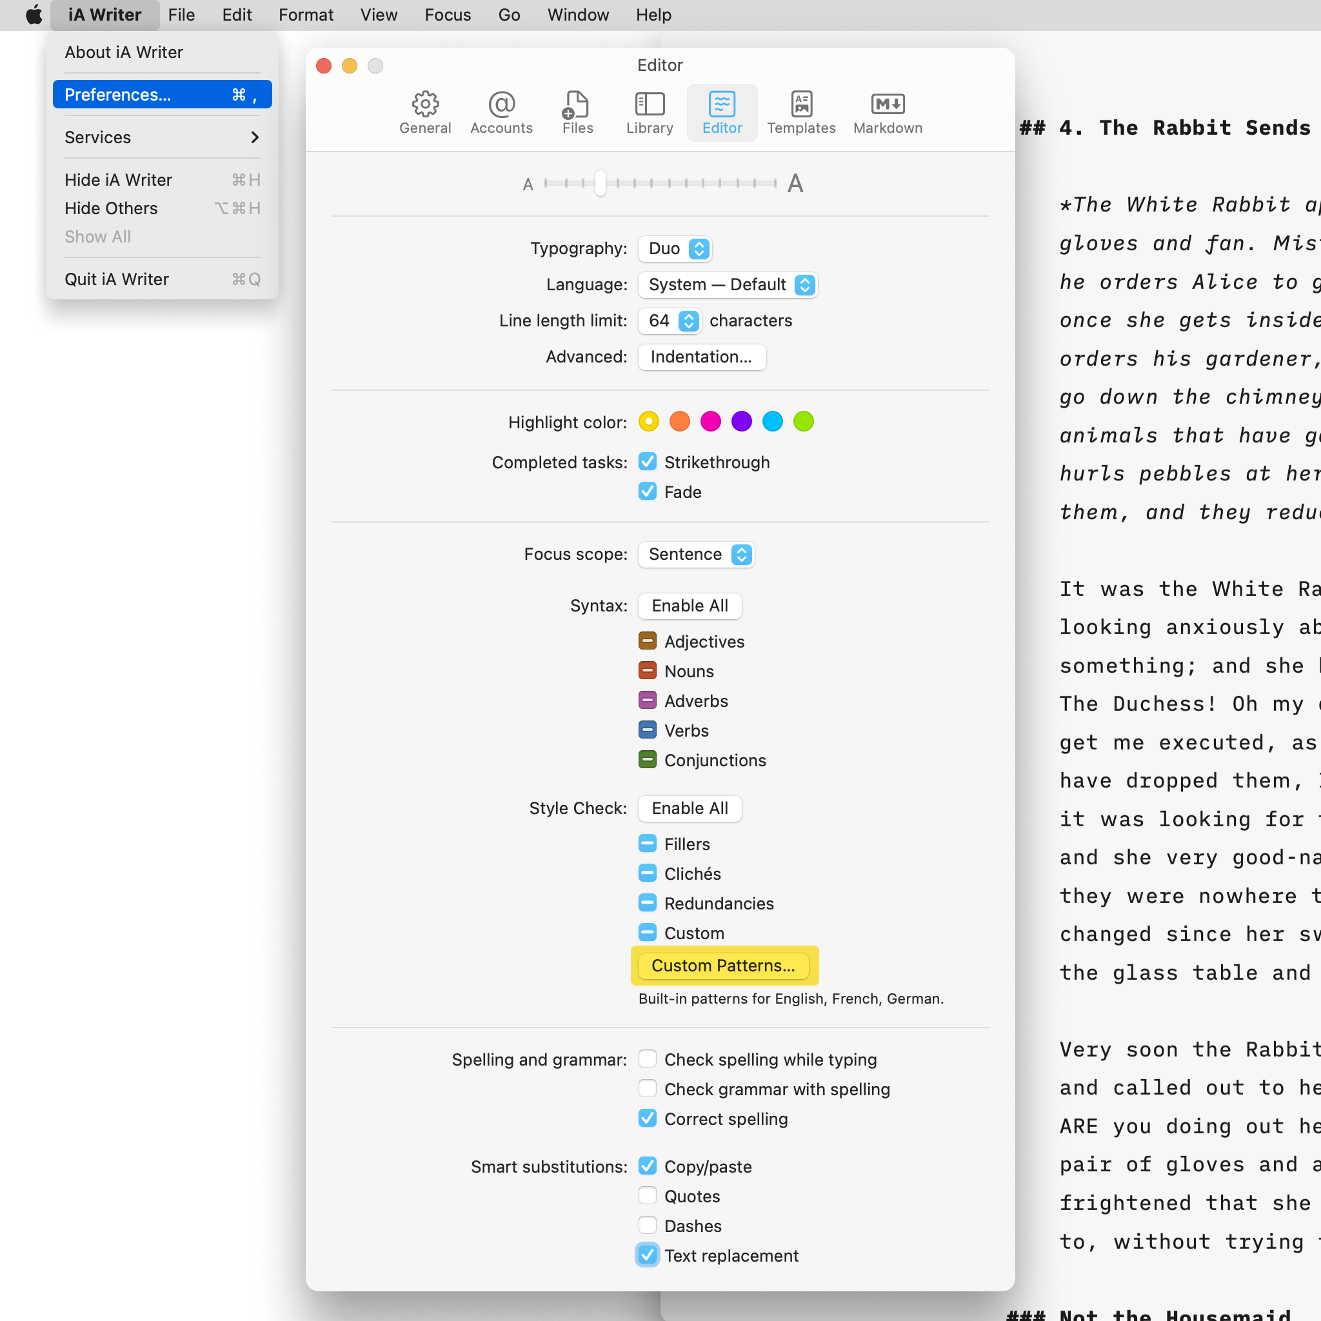Toggle Custom style check

[x=648, y=933]
